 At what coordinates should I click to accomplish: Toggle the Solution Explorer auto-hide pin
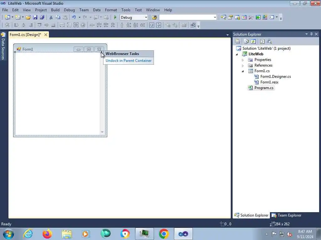[x=311, y=34]
